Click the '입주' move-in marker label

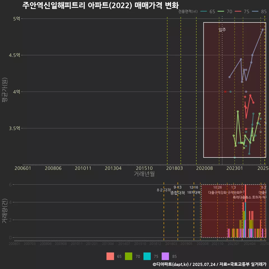pos(222,30)
